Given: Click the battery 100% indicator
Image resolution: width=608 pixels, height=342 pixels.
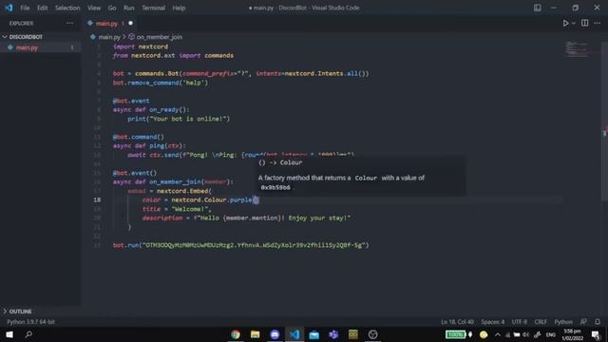Looking at the screenshot, I should [x=456, y=334].
